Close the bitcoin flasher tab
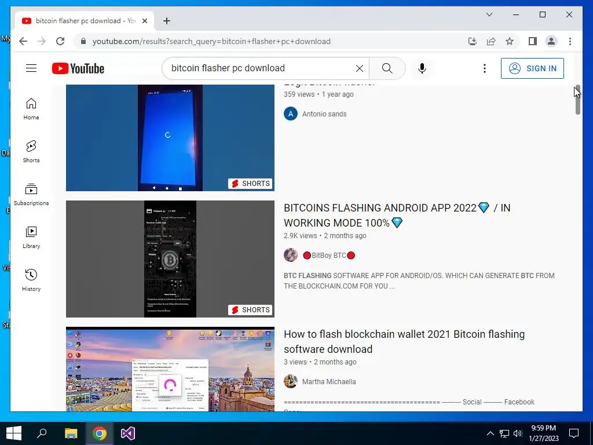Viewport: 593px width, 445px height. (144, 21)
